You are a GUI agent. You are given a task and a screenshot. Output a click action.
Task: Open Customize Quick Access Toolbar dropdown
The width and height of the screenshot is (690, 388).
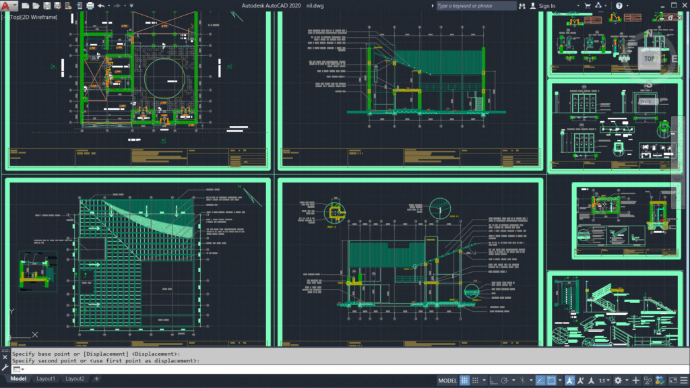(131, 5)
